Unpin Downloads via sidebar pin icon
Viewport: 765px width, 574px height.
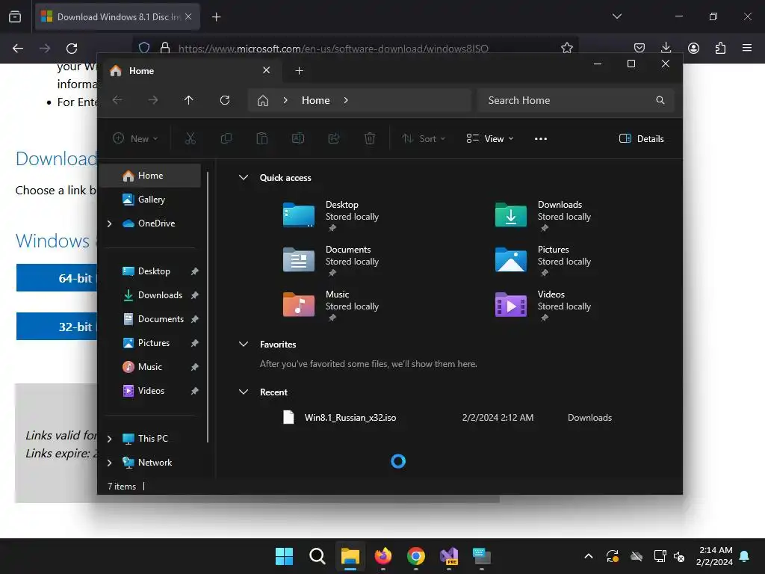pos(194,295)
